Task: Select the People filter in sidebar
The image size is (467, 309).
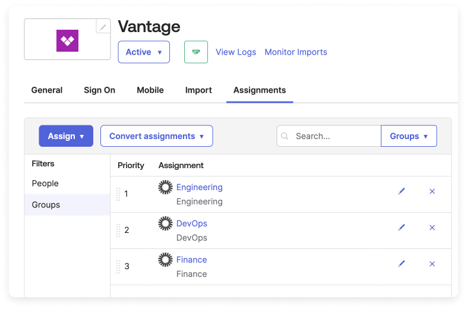Action: pyautogui.click(x=45, y=184)
